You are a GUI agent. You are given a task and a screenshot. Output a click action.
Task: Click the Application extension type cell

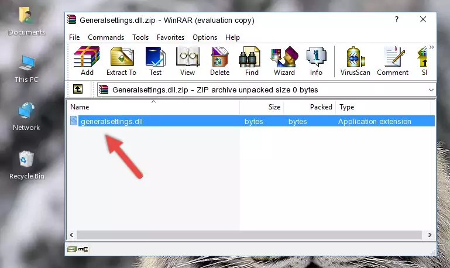pyautogui.click(x=375, y=121)
